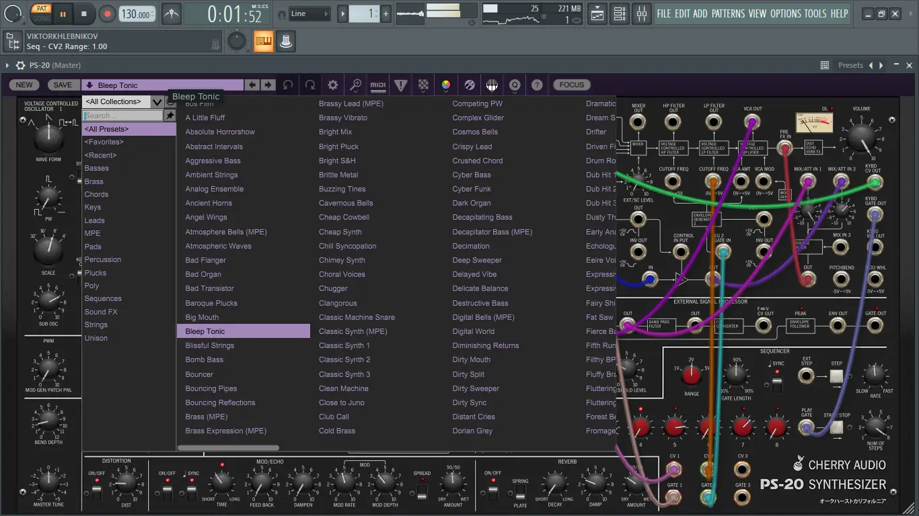
Task: Click the preset list horizontal scrollbar
Action: [x=228, y=447]
